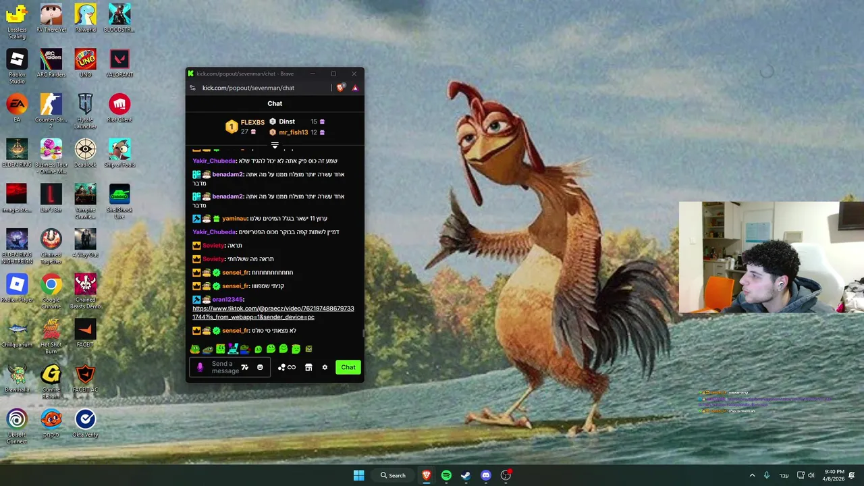Launch ARC Raiders from the desktop
864x486 pixels.
point(51,63)
